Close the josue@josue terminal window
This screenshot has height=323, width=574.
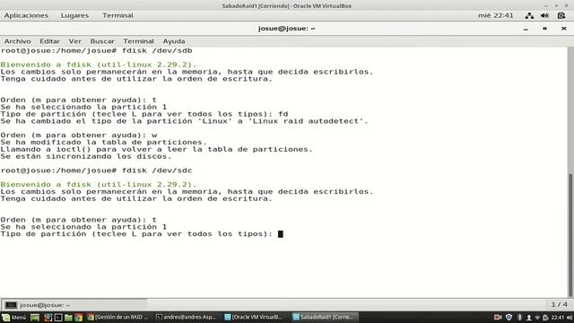tap(564, 29)
